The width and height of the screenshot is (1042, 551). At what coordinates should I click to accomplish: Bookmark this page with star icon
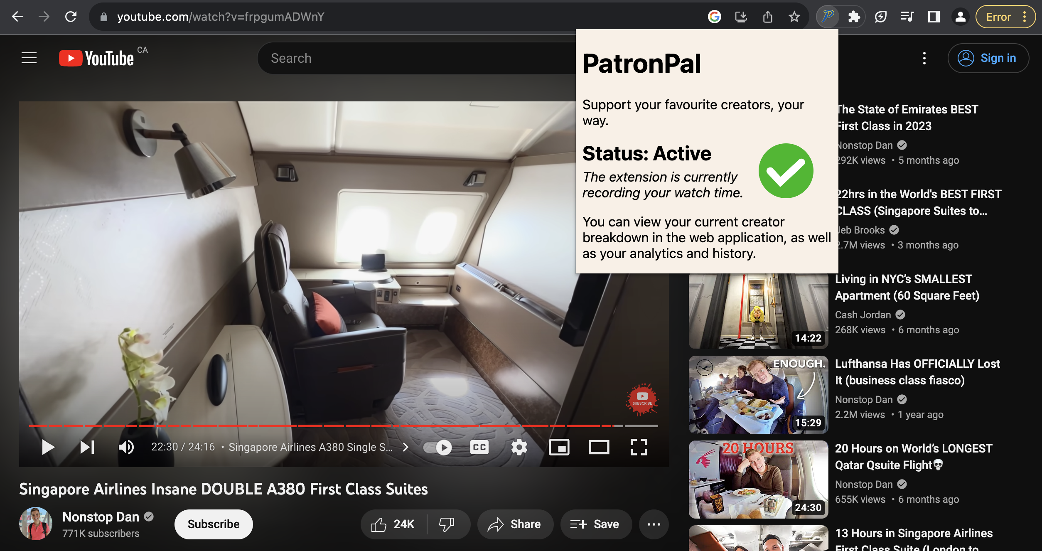tap(794, 17)
